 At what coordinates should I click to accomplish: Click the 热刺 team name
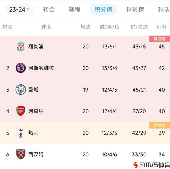click(x=33, y=133)
